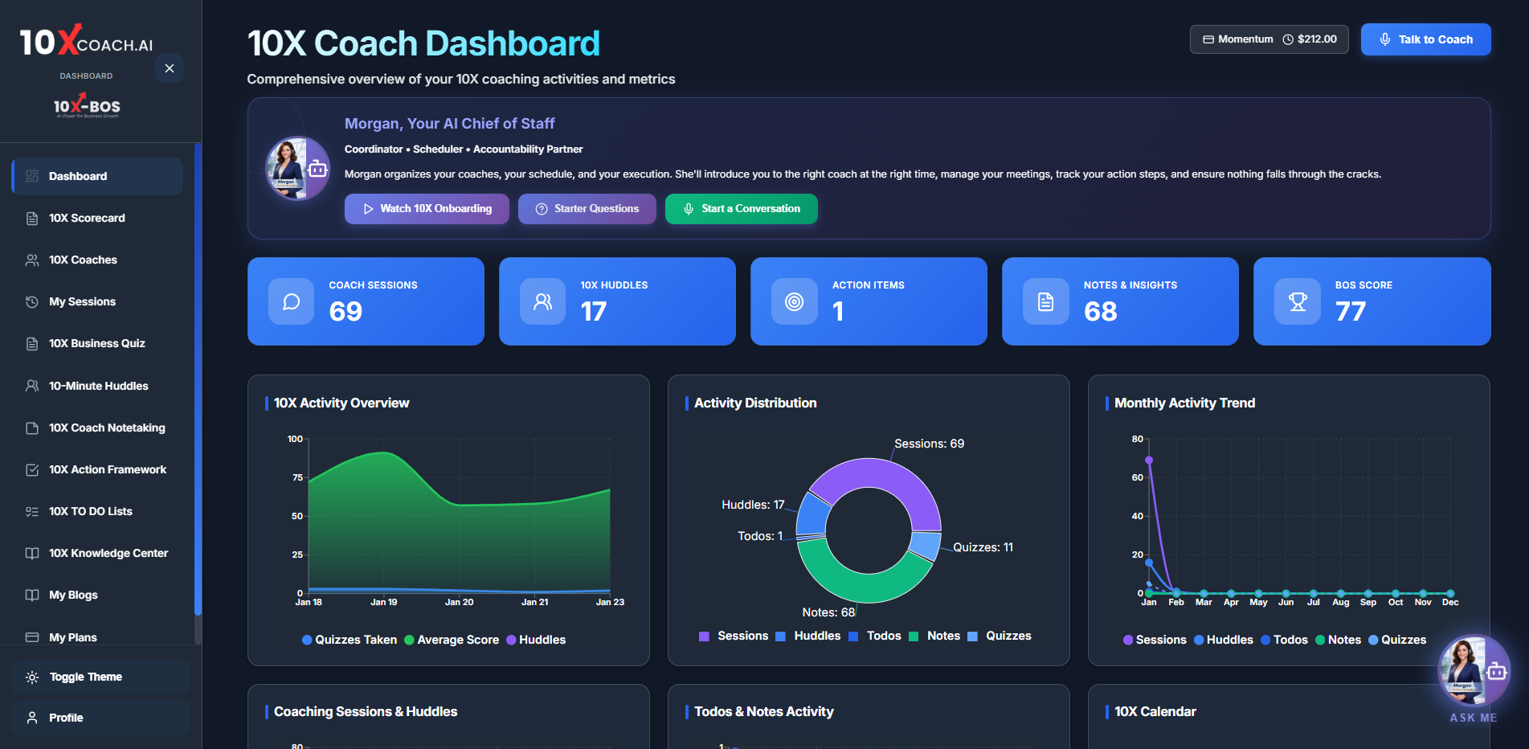Click the Notes & Insights document icon
This screenshot has height=749, width=1529.
[x=1045, y=301]
